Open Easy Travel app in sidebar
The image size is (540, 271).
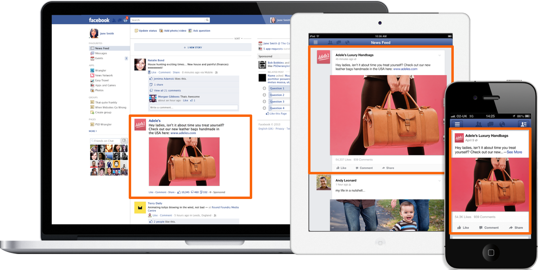click(x=100, y=80)
